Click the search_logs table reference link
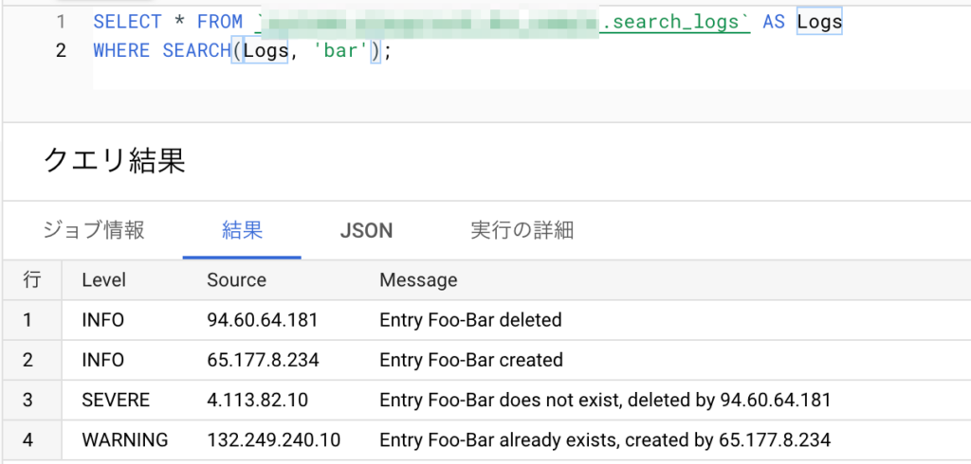This screenshot has height=464, width=971. point(676,22)
